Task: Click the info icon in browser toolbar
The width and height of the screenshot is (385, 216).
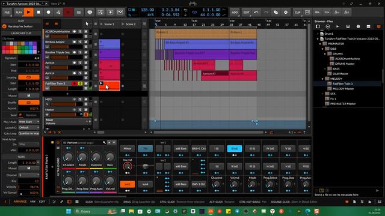Action: [359, 26]
